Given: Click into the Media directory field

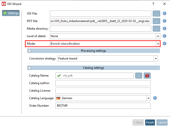Looking at the screenshot, I should [x=101, y=29].
